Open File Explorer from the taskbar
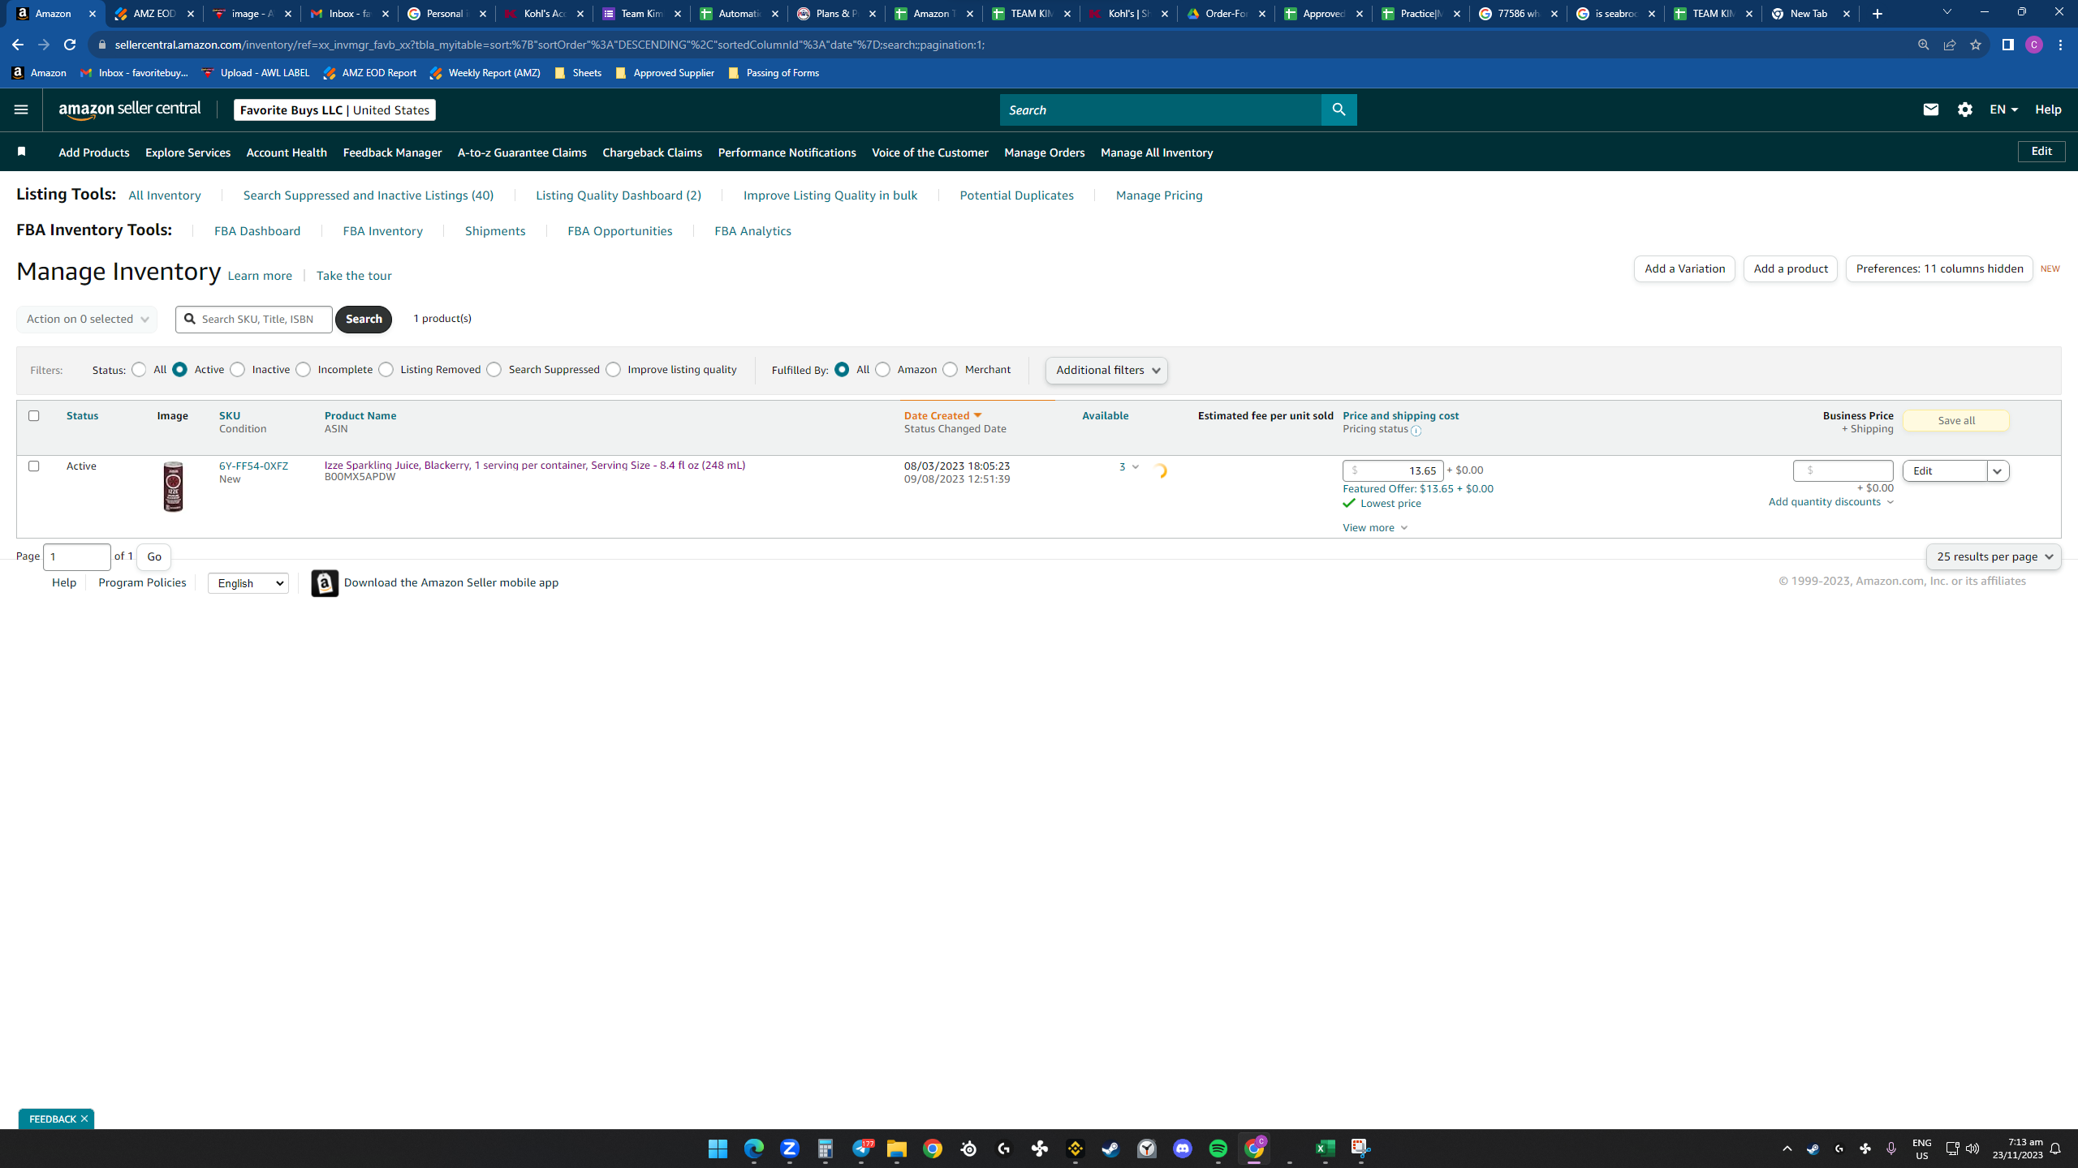2078x1168 pixels. (896, 1149)
